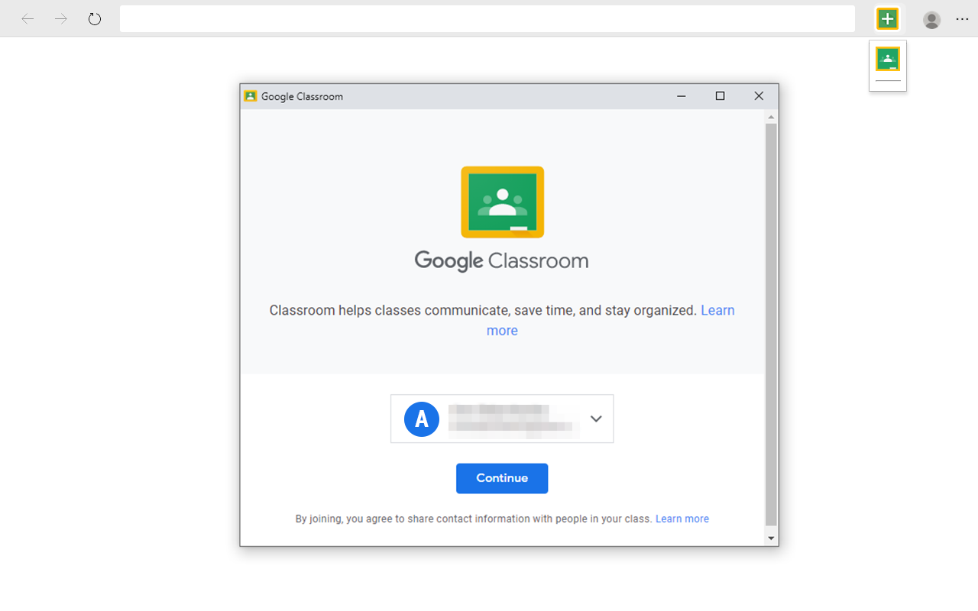Click the Classroom icon in the extension popup
This screenshot has height=611, width=978.
pos(888,59)
